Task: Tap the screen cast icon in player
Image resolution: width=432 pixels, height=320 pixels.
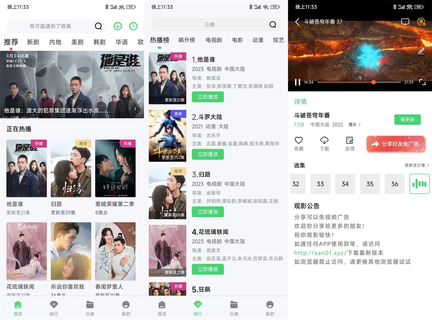Action: point(405,22)
